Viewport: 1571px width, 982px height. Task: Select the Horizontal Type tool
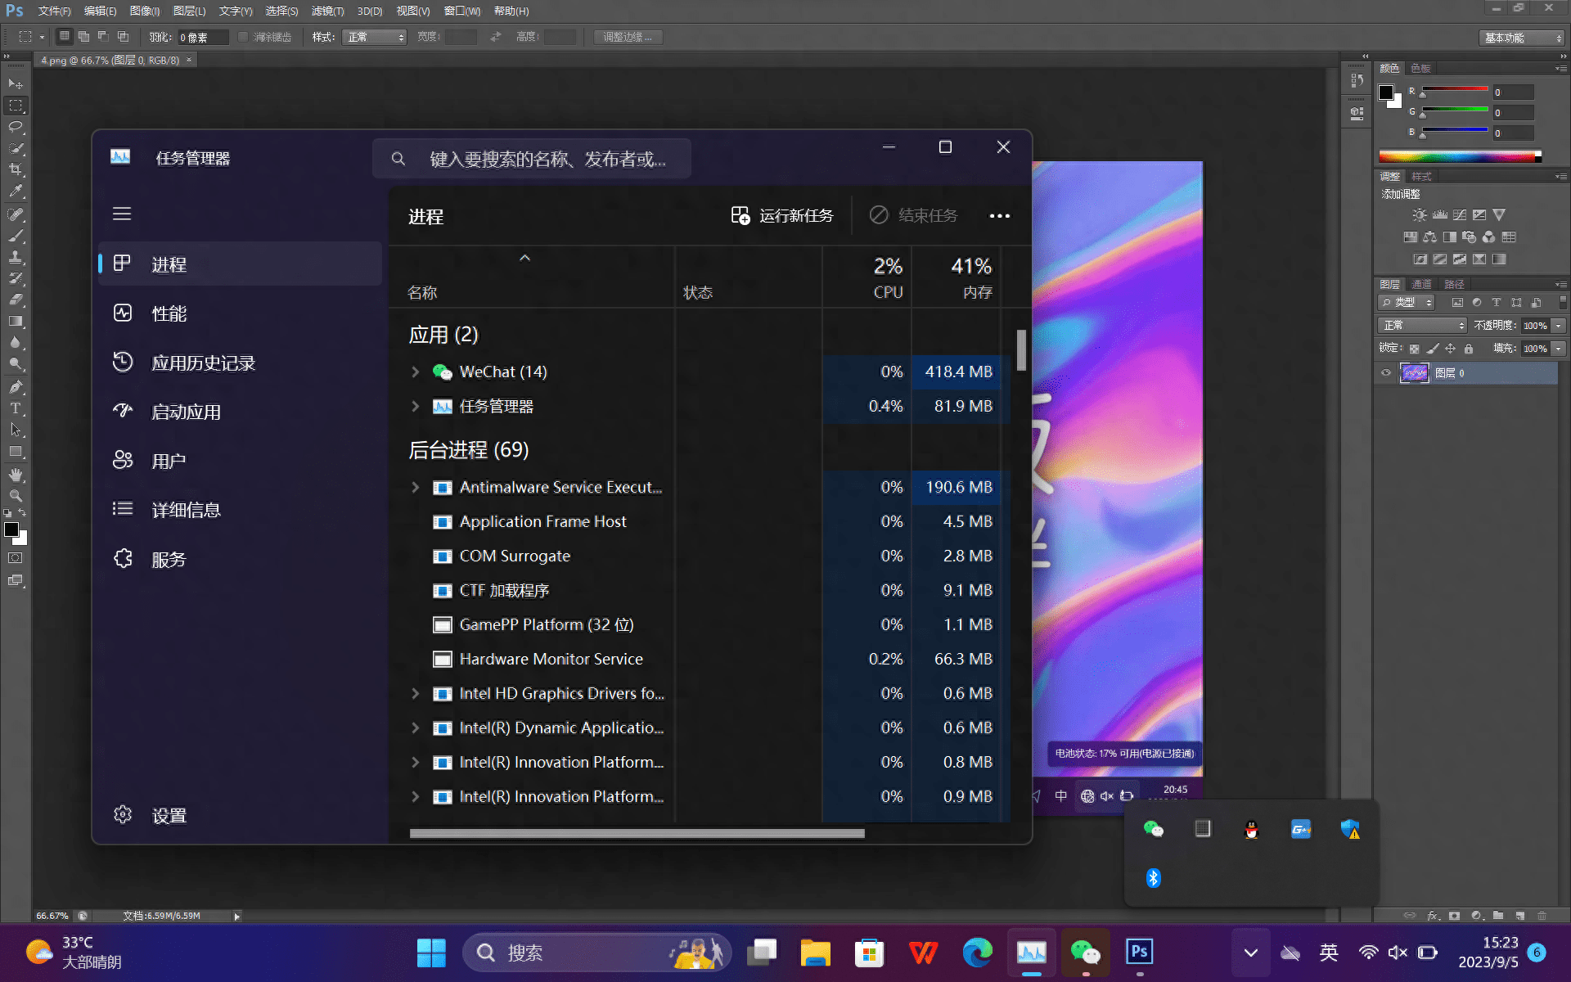tap(16, 408)
